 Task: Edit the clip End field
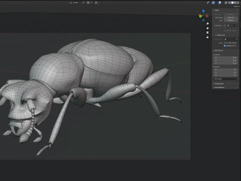231,21
